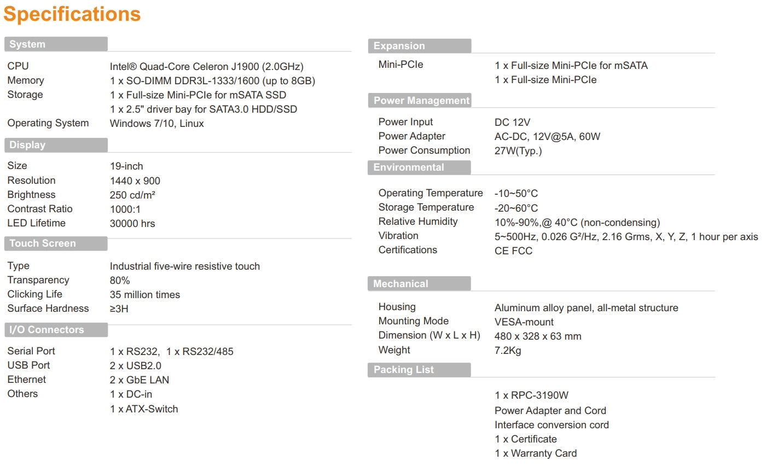
Task: Select the Display section header
Action: 27,145
